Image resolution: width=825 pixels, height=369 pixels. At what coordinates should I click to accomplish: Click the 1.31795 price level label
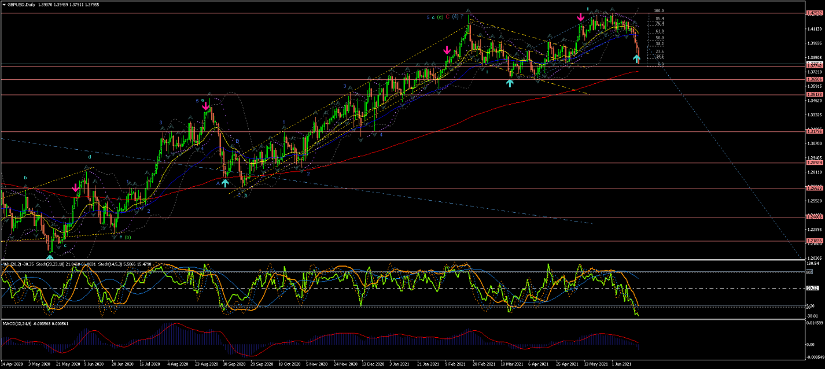(814, 131)
